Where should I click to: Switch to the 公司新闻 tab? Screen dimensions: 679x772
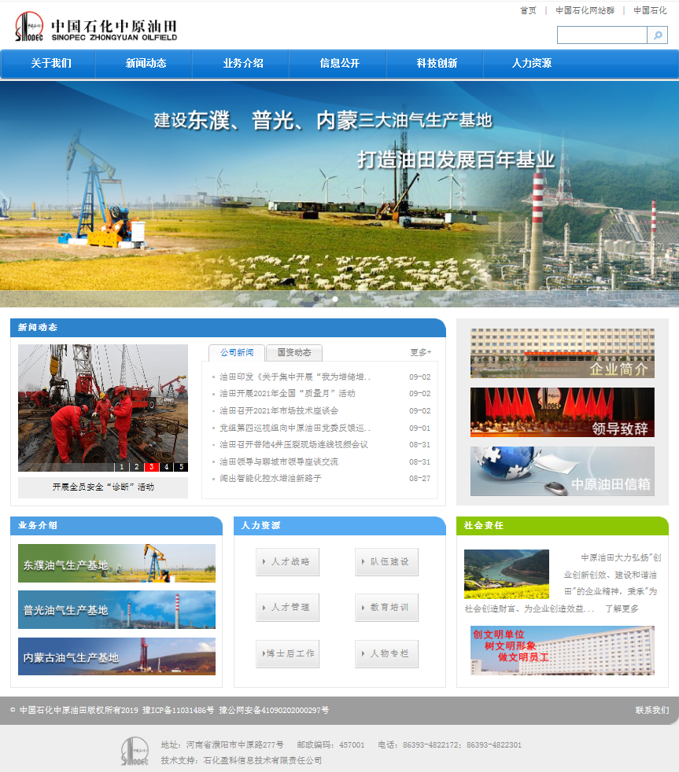[x=237, y=352]
